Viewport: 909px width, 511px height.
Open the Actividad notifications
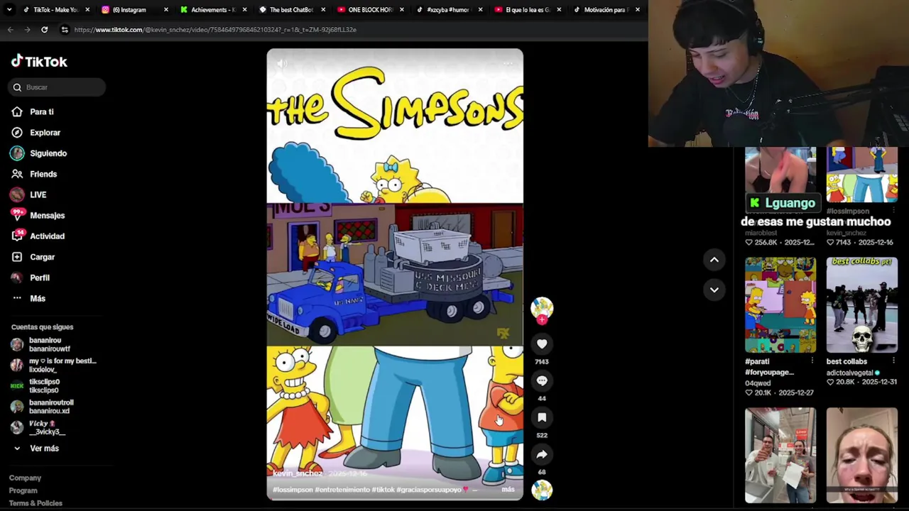pos(47,236)
